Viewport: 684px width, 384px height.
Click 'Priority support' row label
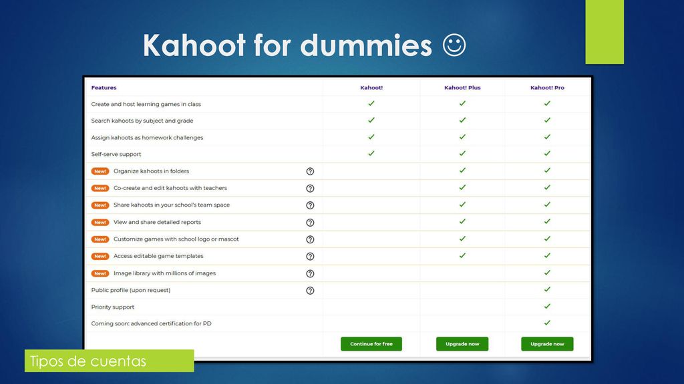(x=112, y=307)
